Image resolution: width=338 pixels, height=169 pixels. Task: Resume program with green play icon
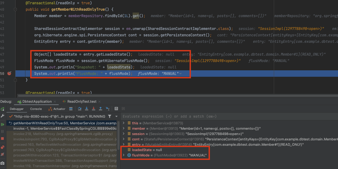(x=2, y=124)
